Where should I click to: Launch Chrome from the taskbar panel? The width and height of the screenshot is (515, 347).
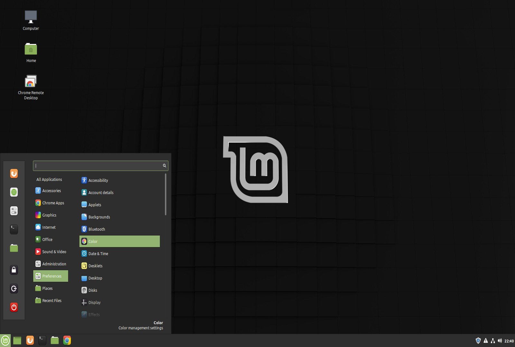67,340
